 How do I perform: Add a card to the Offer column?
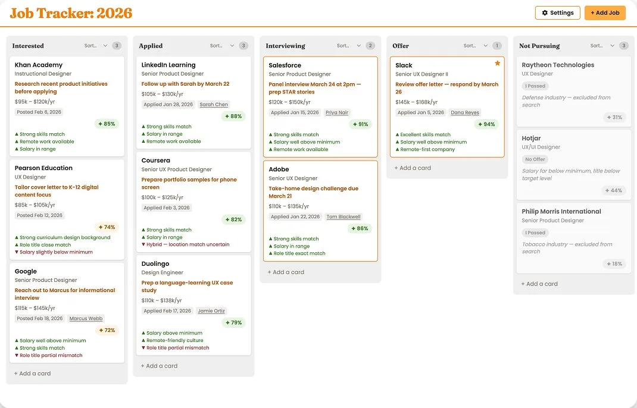[413, 168]
